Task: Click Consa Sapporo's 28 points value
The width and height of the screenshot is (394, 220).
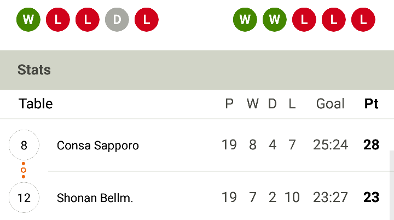Action: [x=371, y=145]
